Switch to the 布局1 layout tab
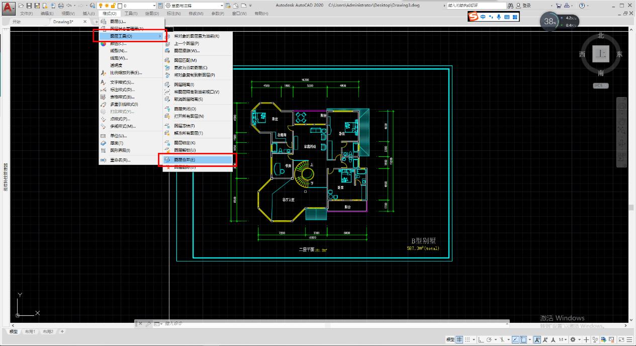This screenshot has width=636, height=346. (x=31, y=331)
